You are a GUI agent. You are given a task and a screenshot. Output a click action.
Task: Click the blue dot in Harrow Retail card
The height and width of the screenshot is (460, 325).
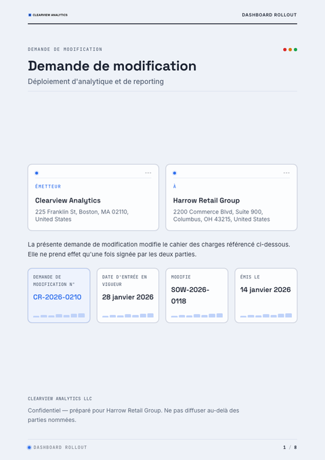click(x=175, y=173)
